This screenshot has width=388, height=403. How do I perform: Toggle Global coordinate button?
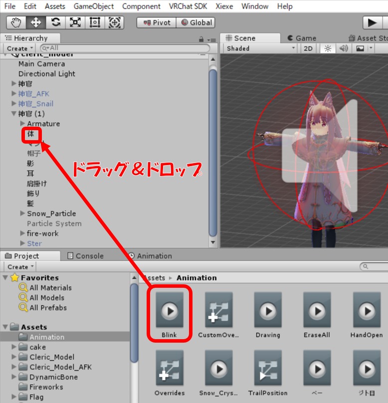point(195,22)
